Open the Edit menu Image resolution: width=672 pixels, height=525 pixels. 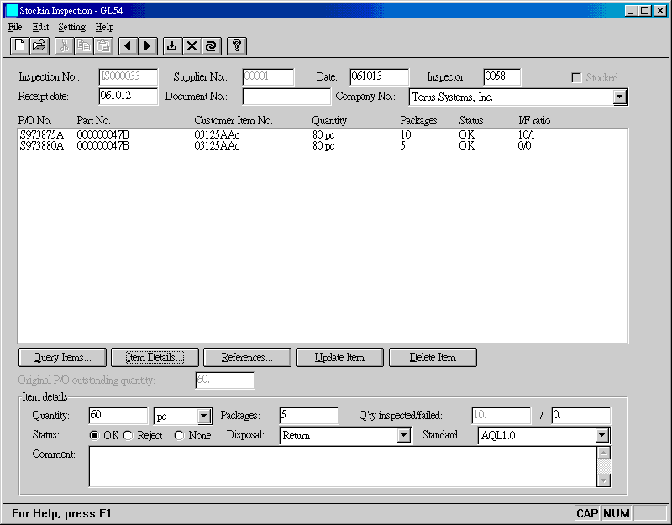pyautogui.click(x=40, y=27)
